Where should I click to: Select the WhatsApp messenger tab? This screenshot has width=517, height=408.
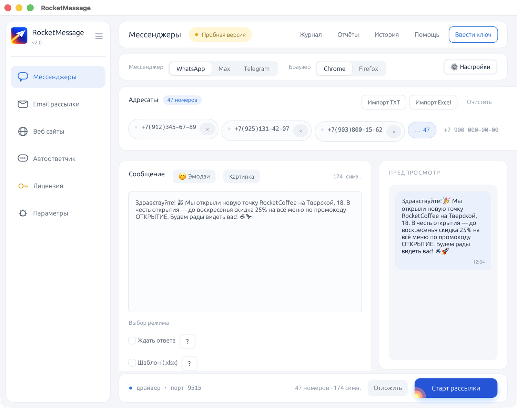pyautogui.click(x=191, y=69)
